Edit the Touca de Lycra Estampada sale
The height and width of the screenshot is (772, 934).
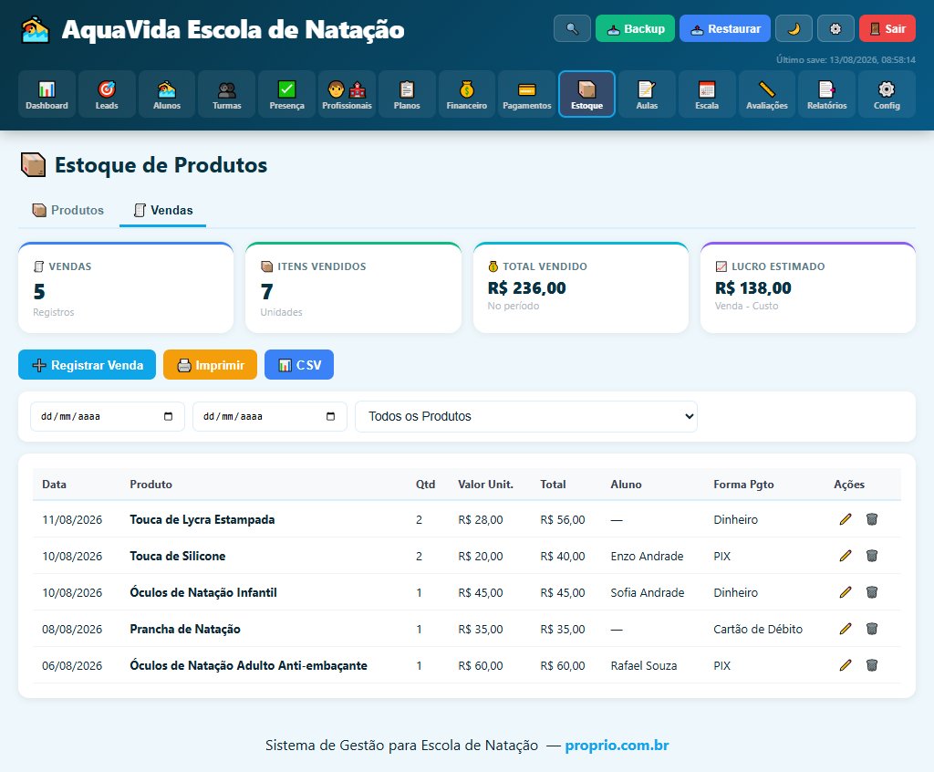coord(846,519)
